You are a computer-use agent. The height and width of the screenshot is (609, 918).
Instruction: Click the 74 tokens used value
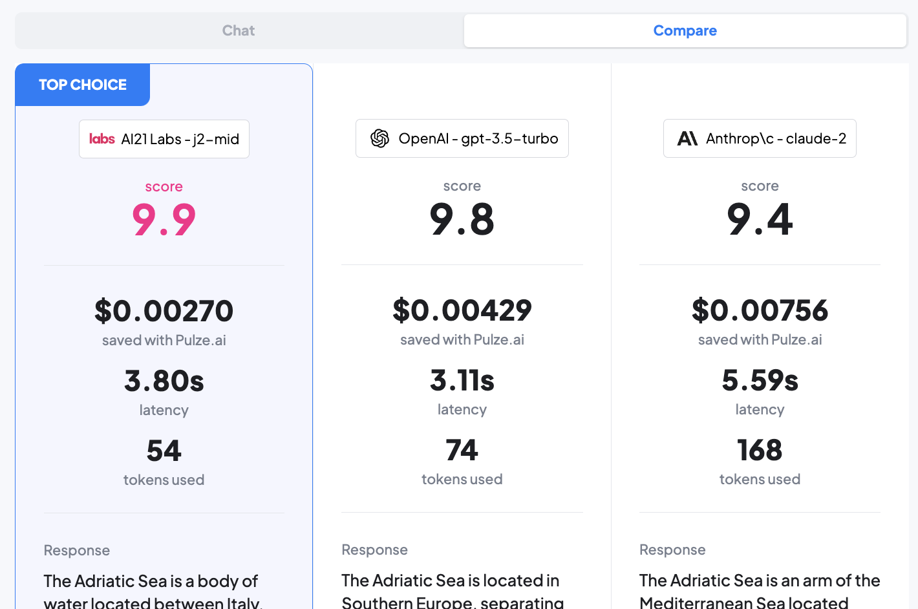tap(462, 450)
